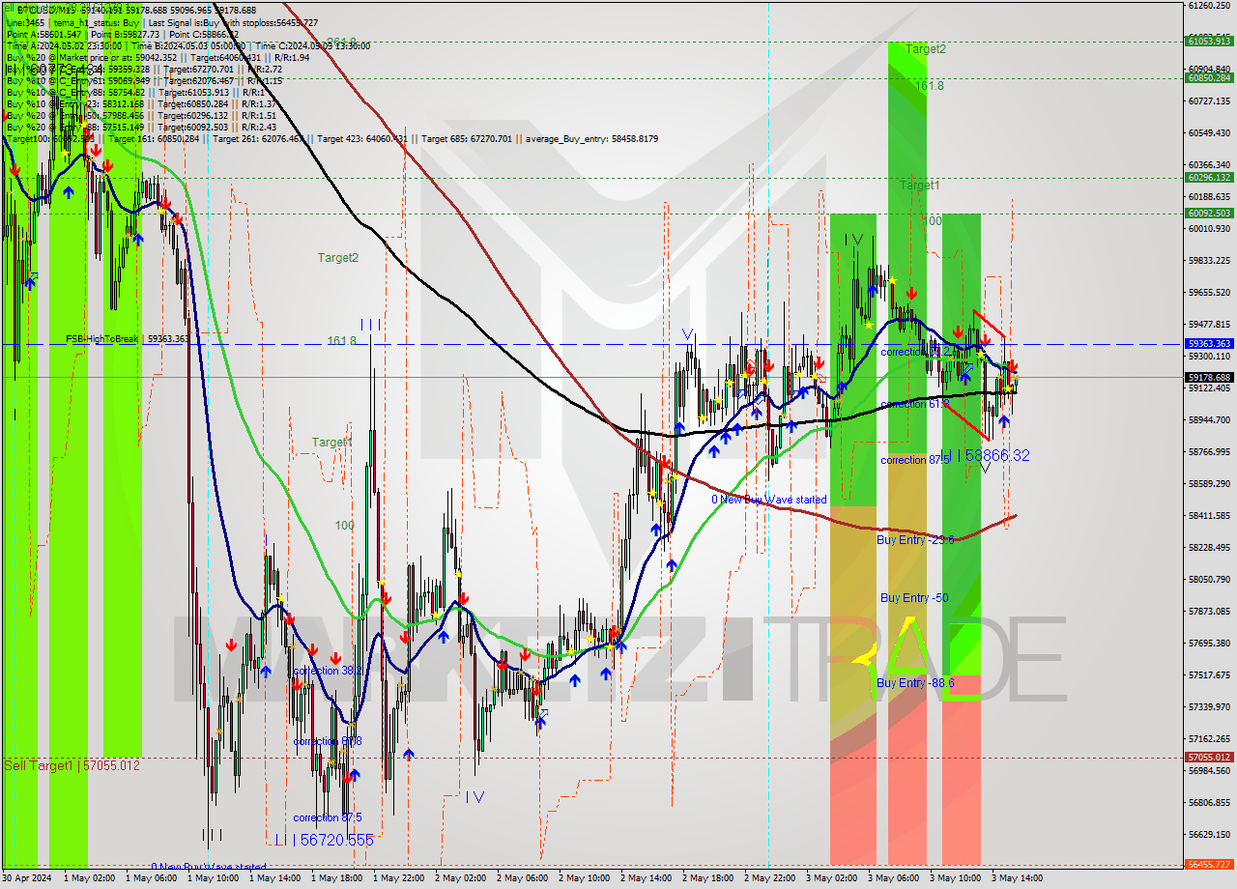The image size is (1237, 889).
Task: Click the 57517.675 price axis label
Action: pyautogui.click(x=1209, y=674)
